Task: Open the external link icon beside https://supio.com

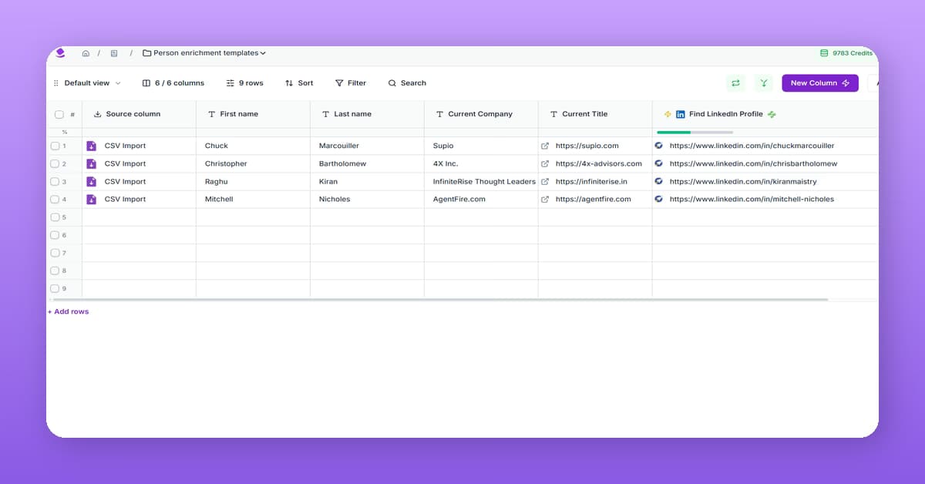Action: pyautogui.click(x=546, y=145)
